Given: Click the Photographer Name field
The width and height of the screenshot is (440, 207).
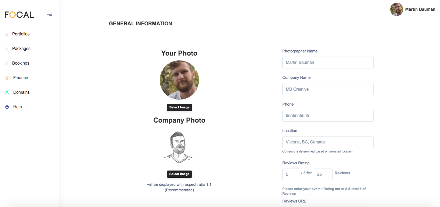Looking at the screenshot, I should (328, 63).
